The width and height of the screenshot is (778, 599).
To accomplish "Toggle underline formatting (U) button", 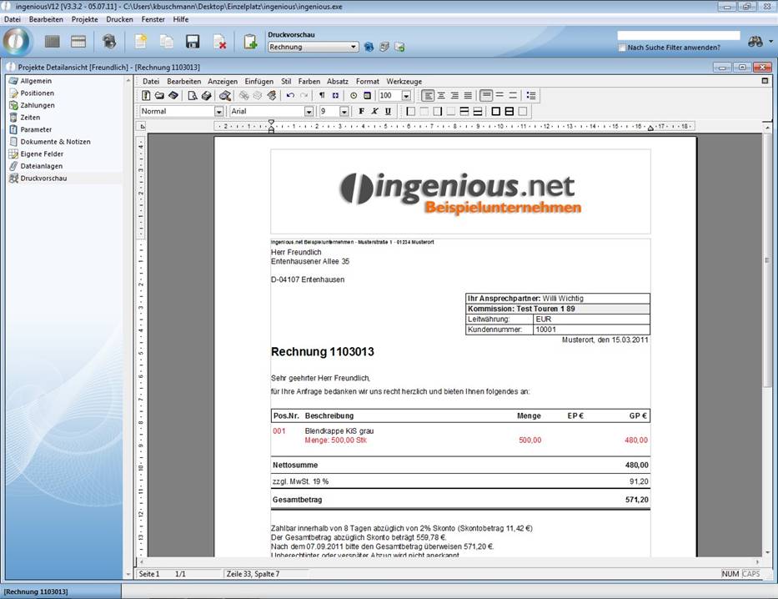I will [388, 111].
